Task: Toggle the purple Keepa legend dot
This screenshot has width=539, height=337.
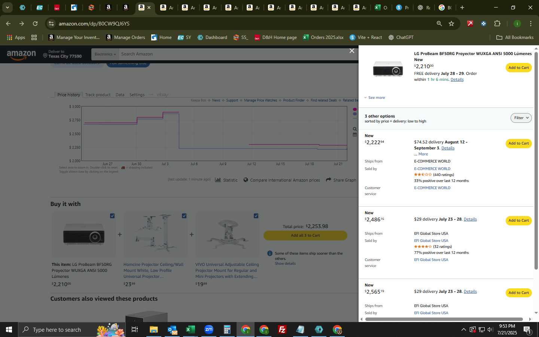Action: tap(355, 110)
